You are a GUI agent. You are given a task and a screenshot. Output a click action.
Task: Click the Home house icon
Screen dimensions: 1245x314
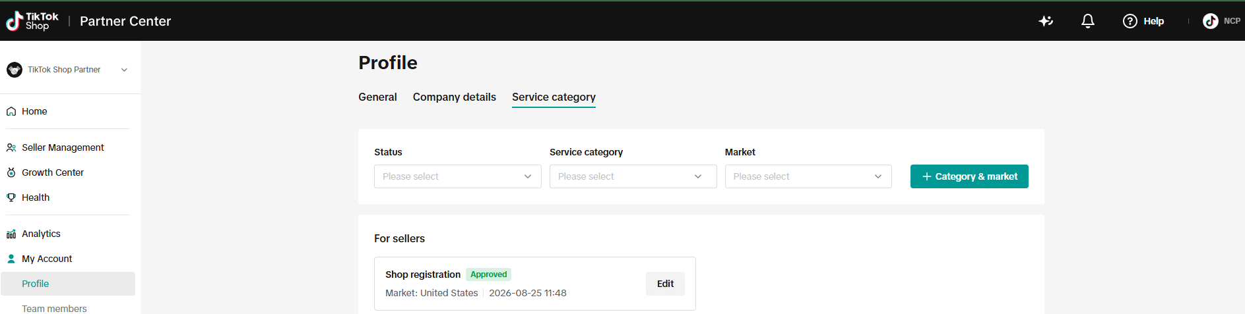pos(11,111)
